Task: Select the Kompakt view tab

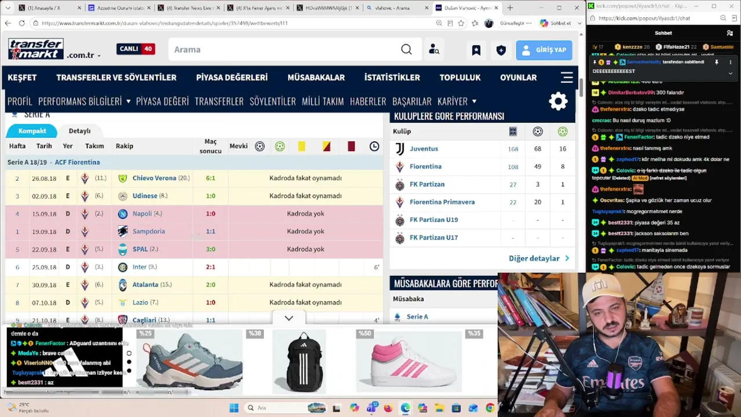Action: click(x=32, y=131)
